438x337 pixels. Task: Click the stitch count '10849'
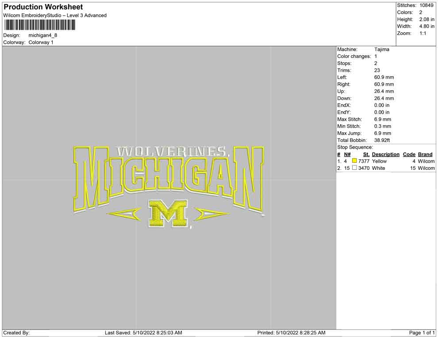click(x=426, y=5)
